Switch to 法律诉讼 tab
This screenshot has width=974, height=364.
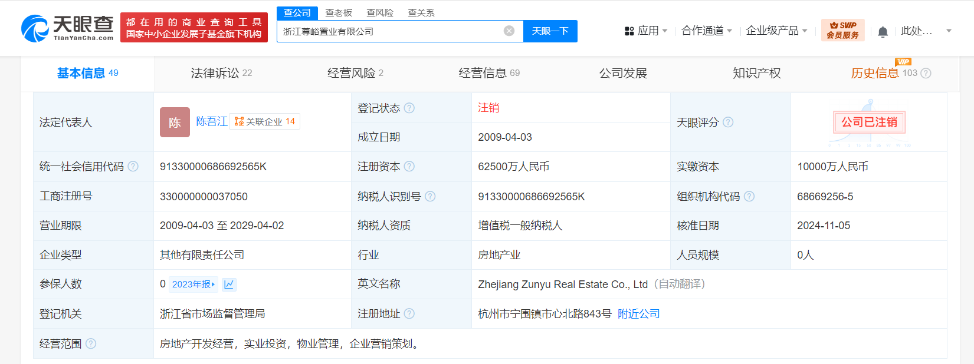[x=221, y=73]
